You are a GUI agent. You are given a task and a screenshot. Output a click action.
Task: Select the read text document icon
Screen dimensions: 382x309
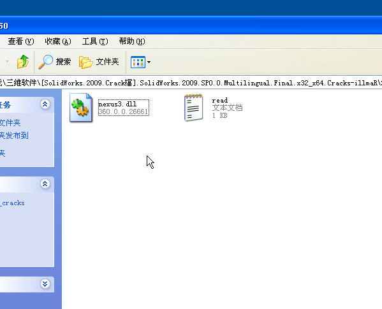(193, 107)
